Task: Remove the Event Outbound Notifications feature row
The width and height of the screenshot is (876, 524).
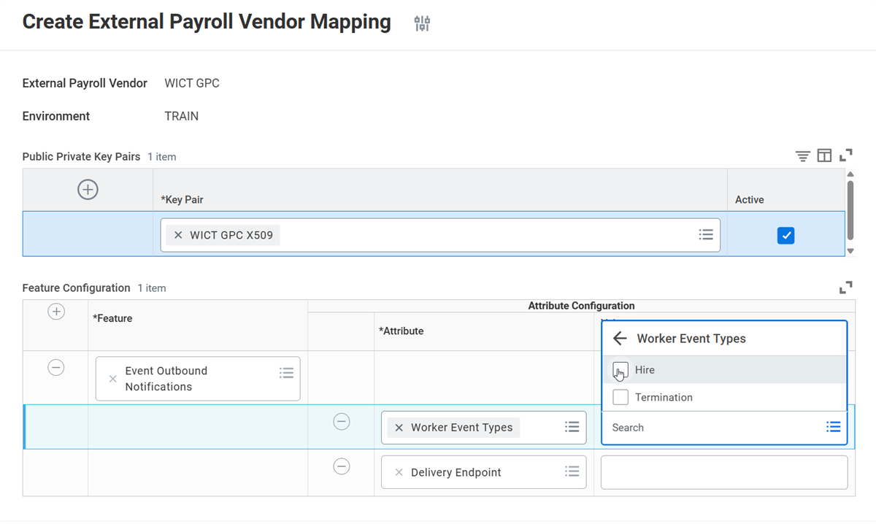Action: click(x=56, y=368)
